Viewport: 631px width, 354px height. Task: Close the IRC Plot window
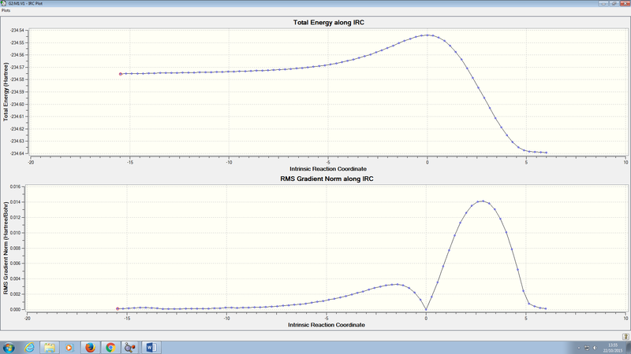pos(625,3)
